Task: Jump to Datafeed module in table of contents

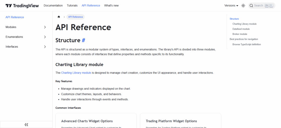Action: pos(241,29)
